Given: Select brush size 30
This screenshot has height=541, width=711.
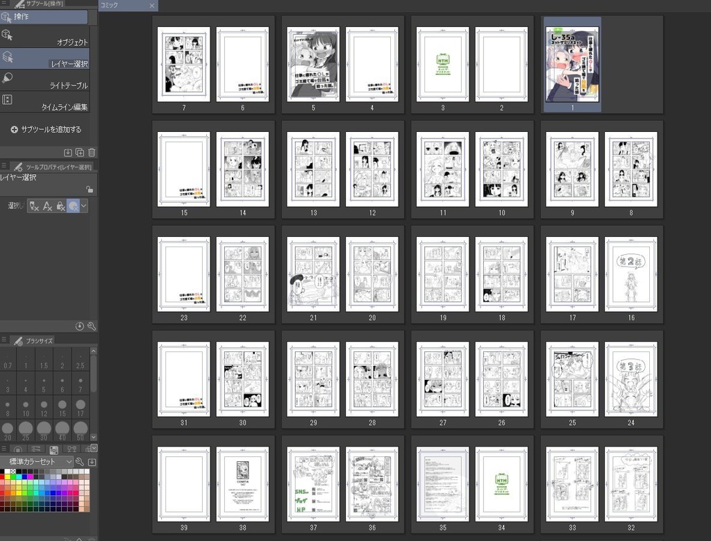Looking at the screenshot, I should coord(44,431).
